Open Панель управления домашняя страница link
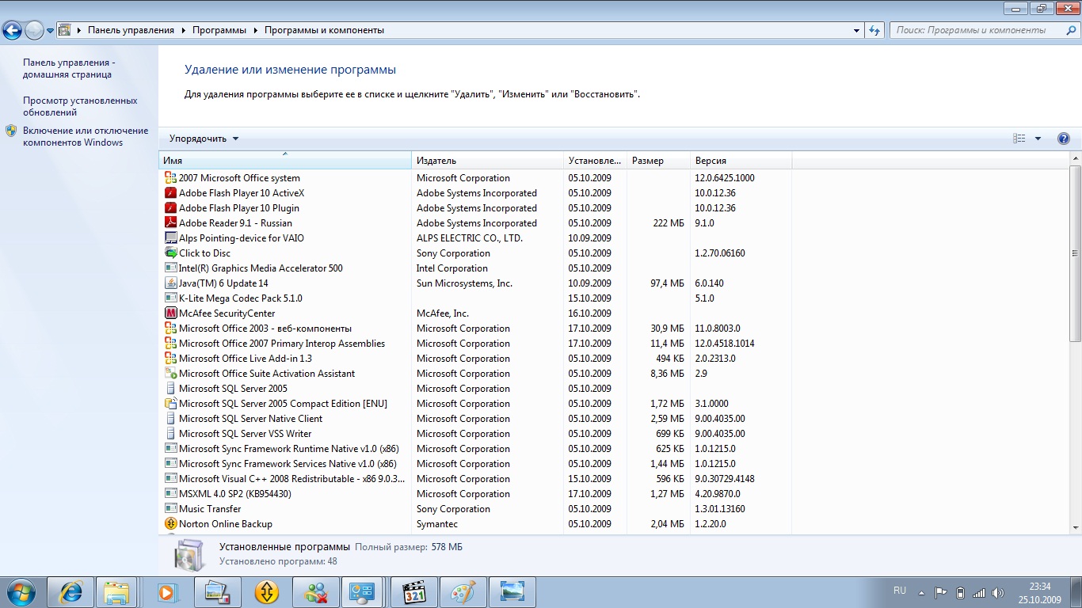Image resolution: width=1082 pixels, height=608 pixels. point(67,69)
